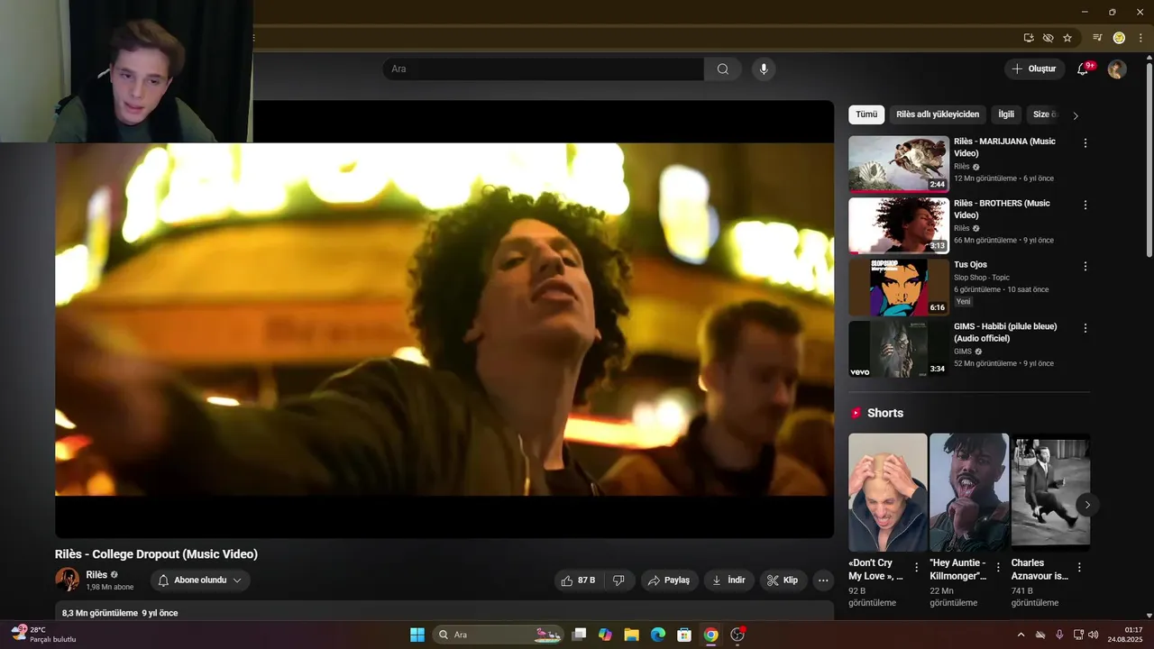Viewport: 1154px width, 649px height.
Task: Open Chrome three-dot menu
Action: click(1140, 38)
